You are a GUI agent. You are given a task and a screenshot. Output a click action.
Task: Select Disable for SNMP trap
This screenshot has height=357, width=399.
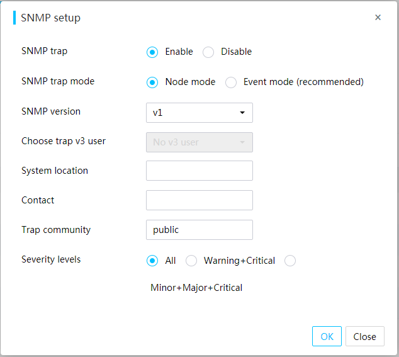(x=208, y=52)
